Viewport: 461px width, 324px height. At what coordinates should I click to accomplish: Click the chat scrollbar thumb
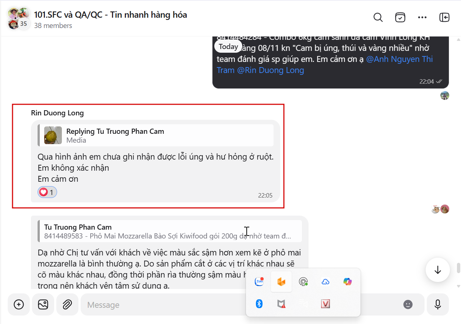pyautogui.click(x=458, y=268)
